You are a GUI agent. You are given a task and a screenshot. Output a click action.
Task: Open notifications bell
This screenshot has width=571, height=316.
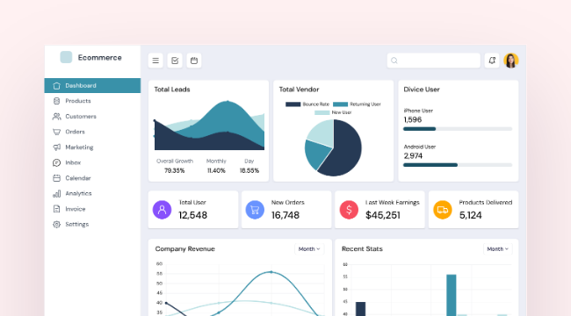(492, 61)
